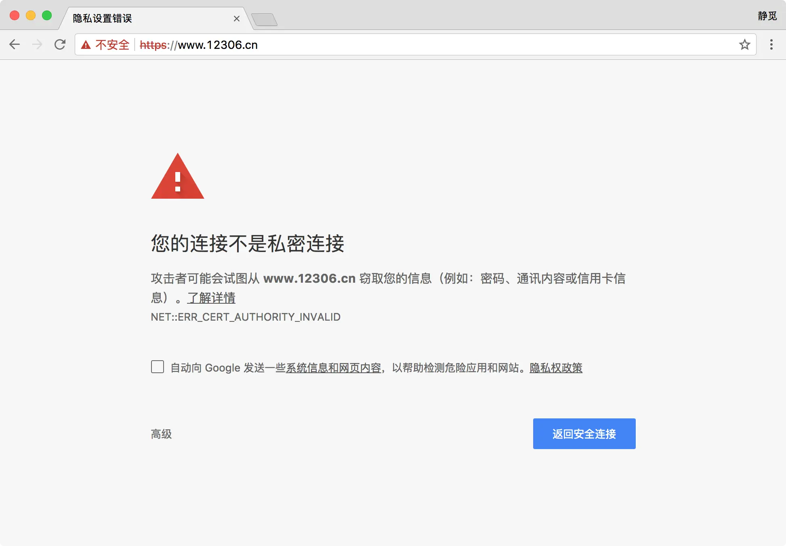Open a new tab button
This screenshot has width=786, height=546.
point(264,19)
